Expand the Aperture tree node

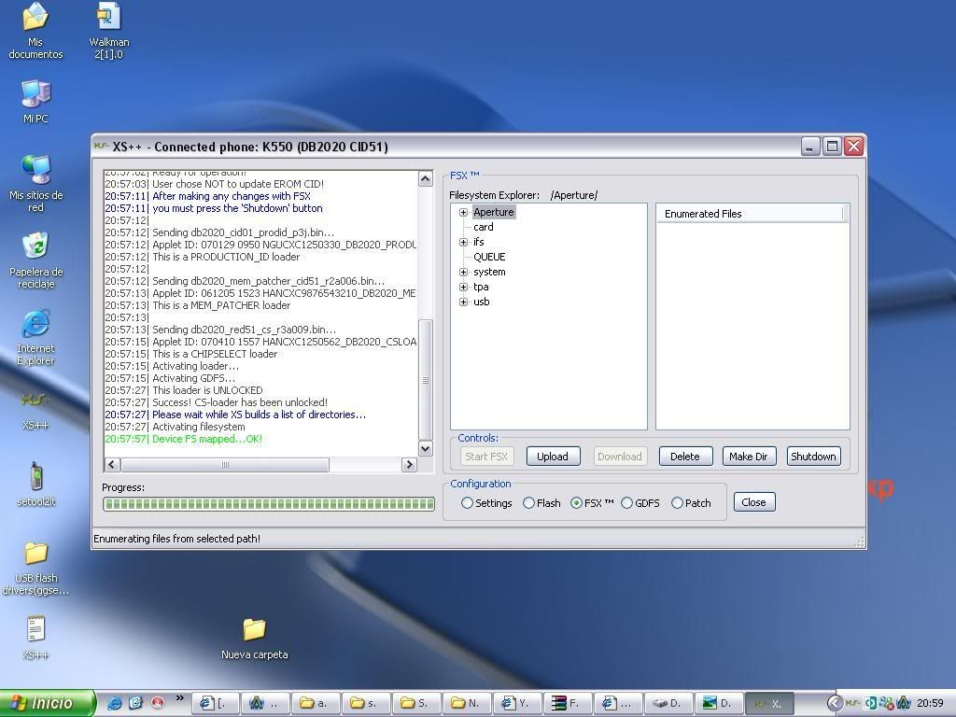(x=463, y=212)
